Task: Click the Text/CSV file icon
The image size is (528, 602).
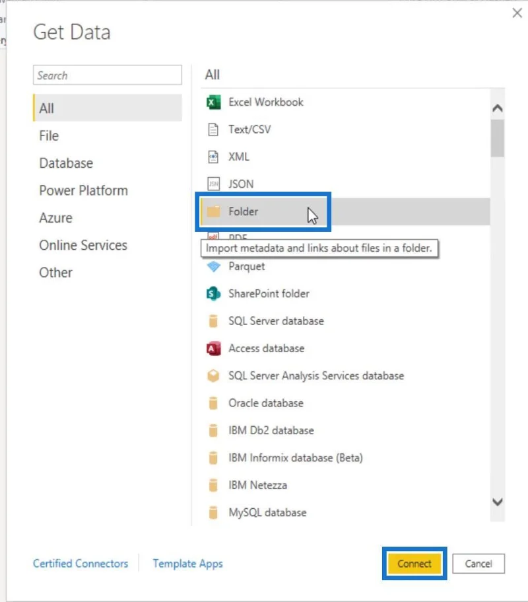Action: coord(213,130)
